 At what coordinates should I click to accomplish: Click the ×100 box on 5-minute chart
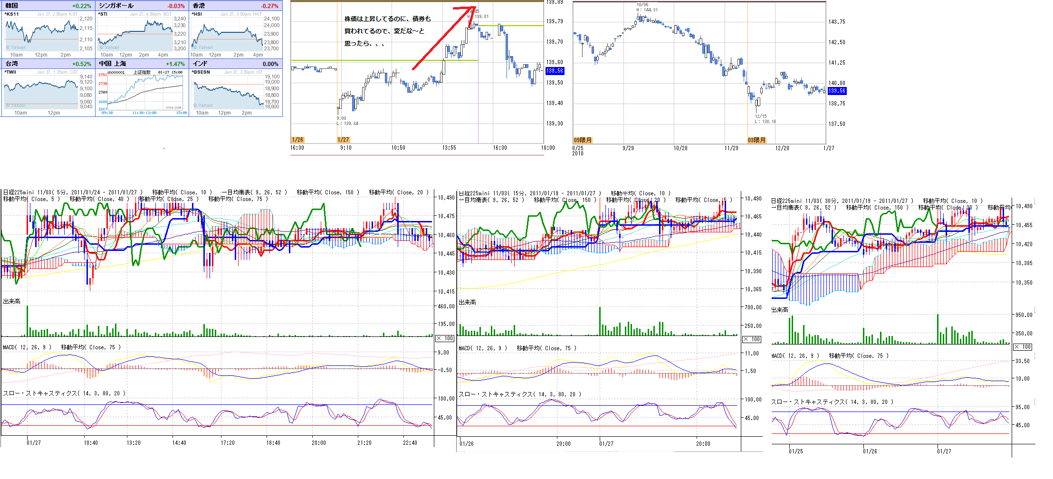tap(445, 338)
